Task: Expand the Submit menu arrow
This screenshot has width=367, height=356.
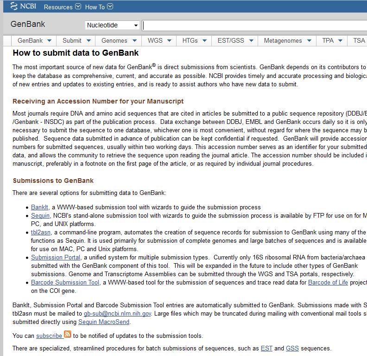Action: 89,41
